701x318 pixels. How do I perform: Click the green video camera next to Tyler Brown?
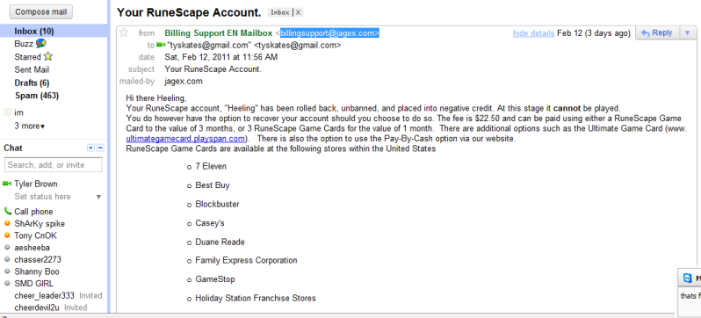coord(7,184)
